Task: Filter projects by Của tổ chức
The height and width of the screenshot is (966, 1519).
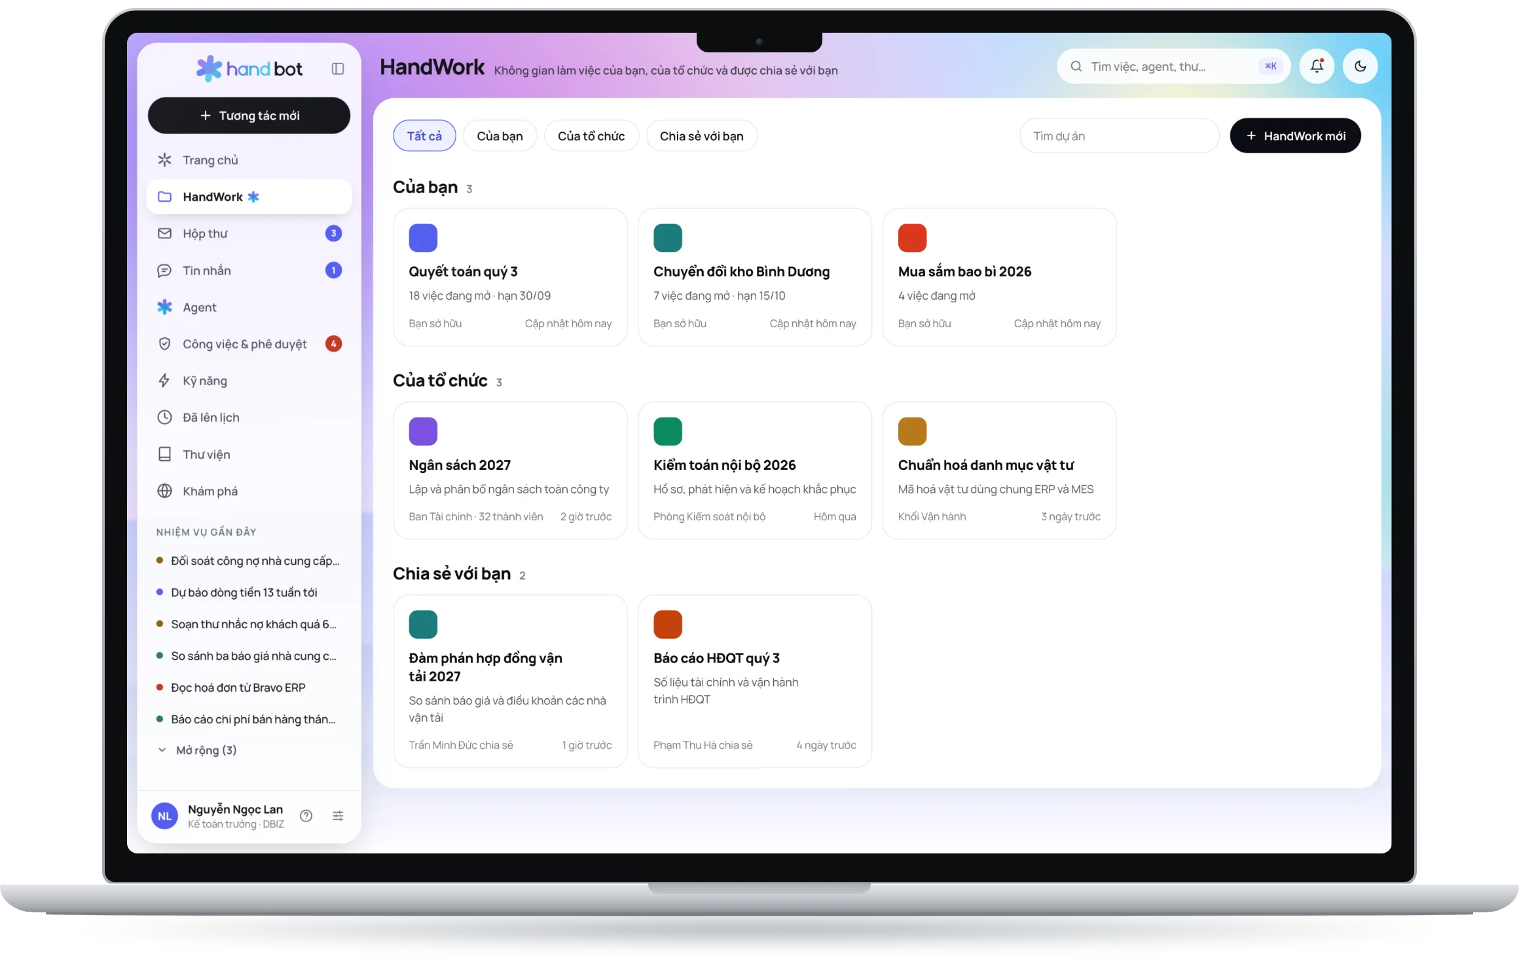Action: 591,135
